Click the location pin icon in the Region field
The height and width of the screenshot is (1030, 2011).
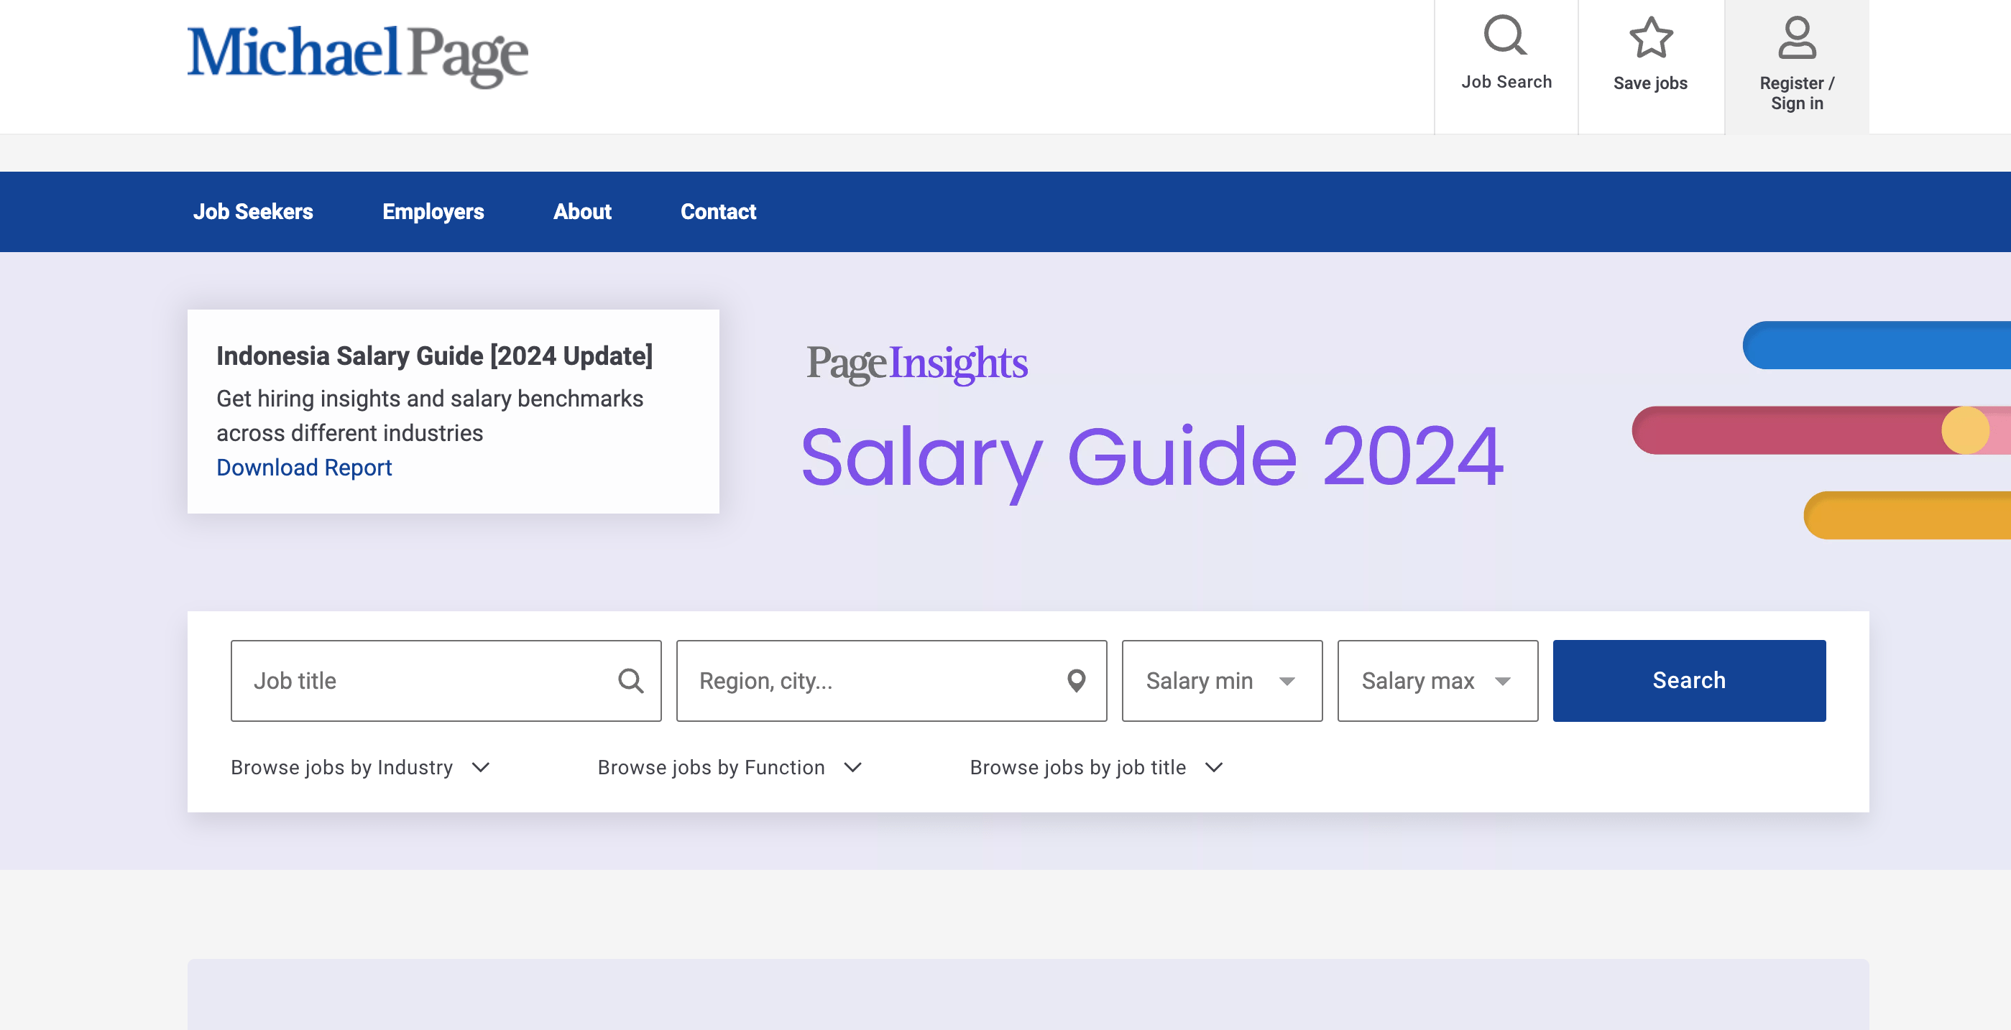pos(1076,680)
